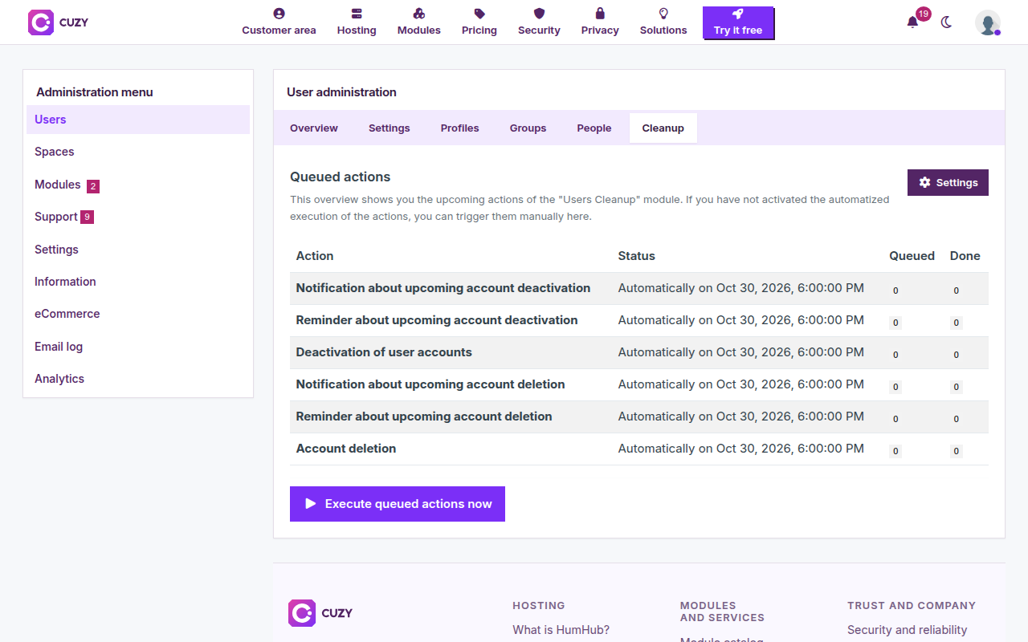Viewport: 1028px width, 642px height.
Task: Open the CUZY logo home link
Action: coord(58,22)
